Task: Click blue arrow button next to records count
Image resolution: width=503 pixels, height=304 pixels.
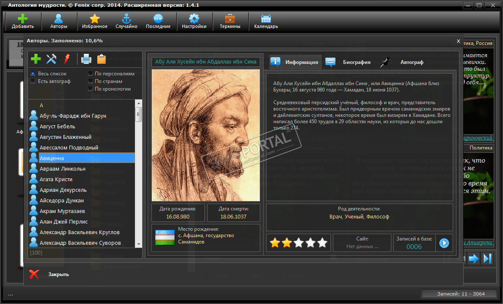Action: click(444, 243)
